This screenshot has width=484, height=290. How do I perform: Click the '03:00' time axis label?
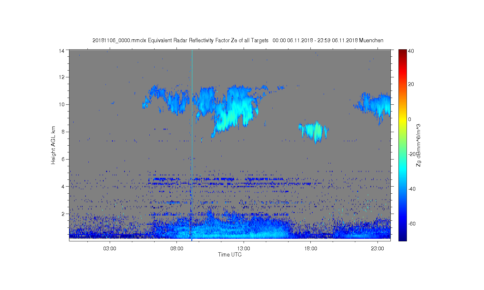tap(110, 249)
